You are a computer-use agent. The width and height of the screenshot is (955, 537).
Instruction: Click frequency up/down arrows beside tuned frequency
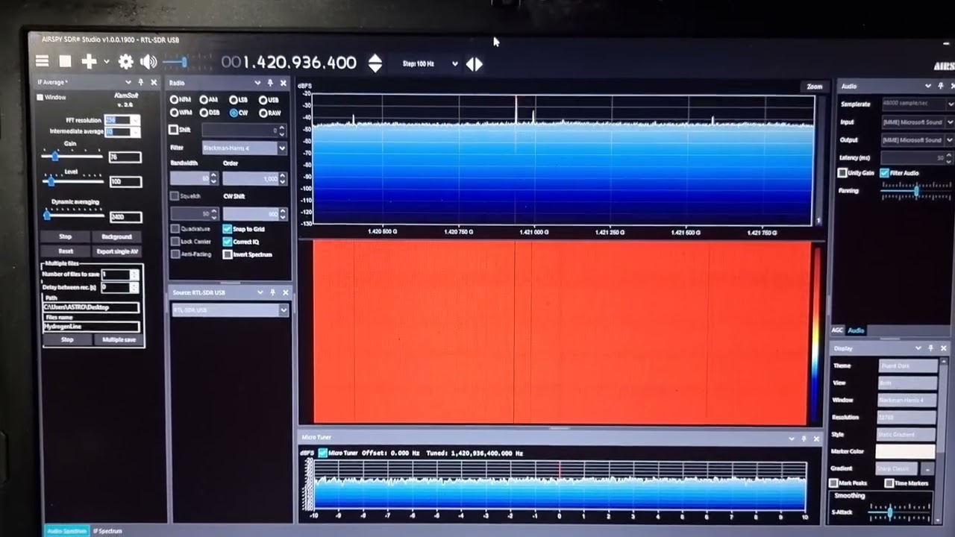pos(375,63)
